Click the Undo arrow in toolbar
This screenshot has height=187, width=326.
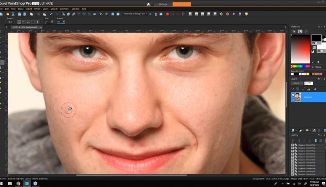click(x=51, y=14)
